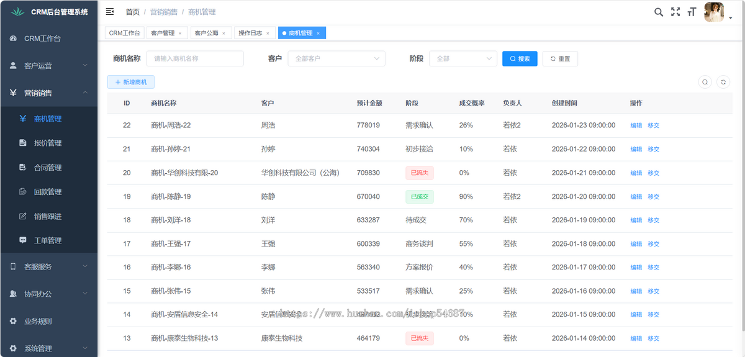Screen dimensions: 745x357
Task: Edit the 商机-孙婷-21 row
Action: [636, 149]
